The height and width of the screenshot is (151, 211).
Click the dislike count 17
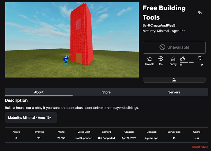[202, 65]
